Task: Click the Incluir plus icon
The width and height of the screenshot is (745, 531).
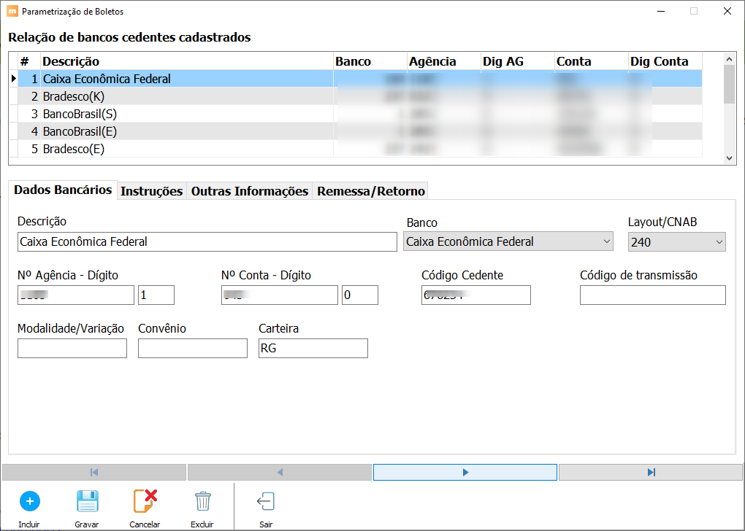Action: 29,502
